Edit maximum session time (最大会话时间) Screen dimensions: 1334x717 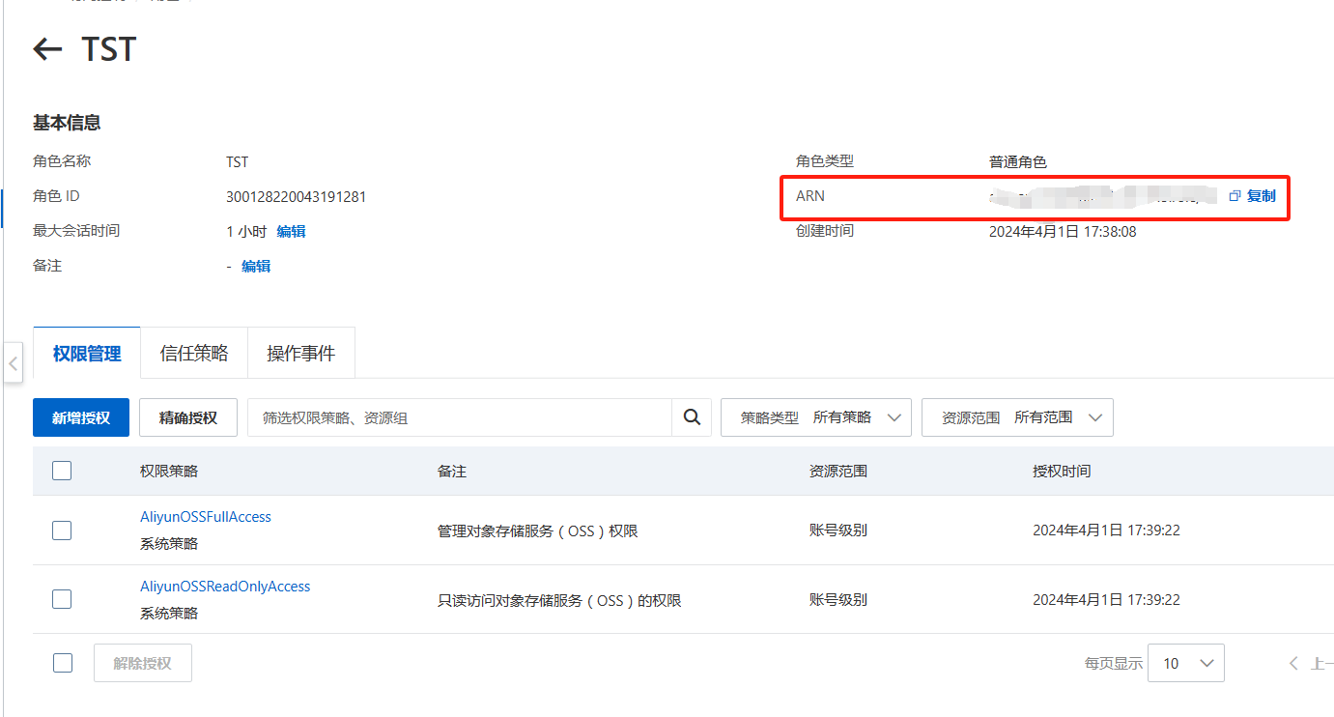click(x=291, y=231)
